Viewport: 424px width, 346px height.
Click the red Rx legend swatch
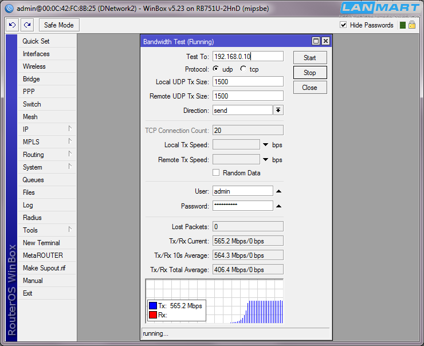pos(153,315)
